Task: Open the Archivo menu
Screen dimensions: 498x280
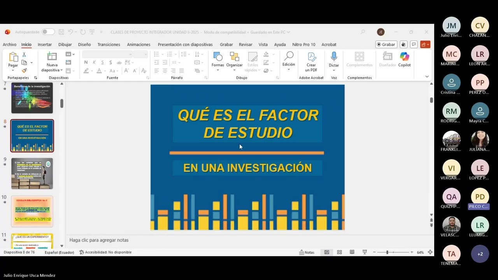Action: point(10,44)
